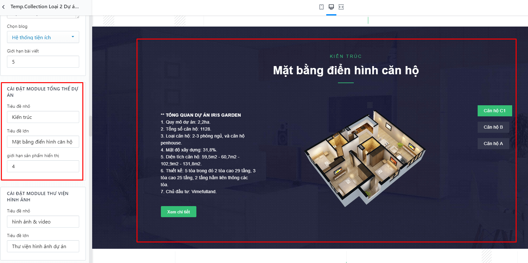Select the Căn hộ A tab
This screenshot has width=528, height=263.
pyautogui.click(x=493, y=144)
